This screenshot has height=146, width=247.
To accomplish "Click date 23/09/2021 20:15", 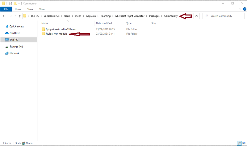I will click(105, 29).
